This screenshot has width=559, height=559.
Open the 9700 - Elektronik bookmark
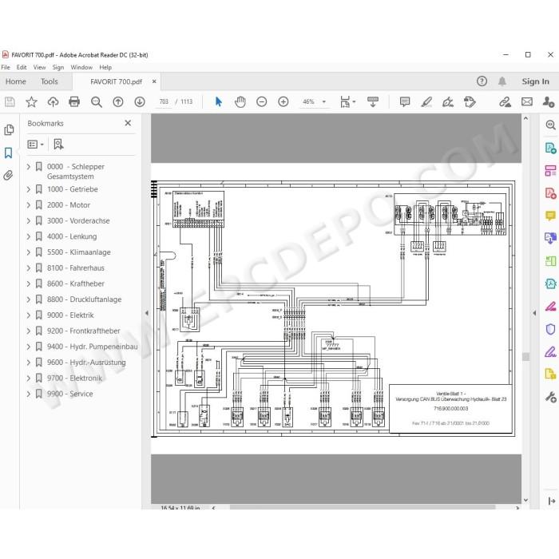(x=74, y=378)
